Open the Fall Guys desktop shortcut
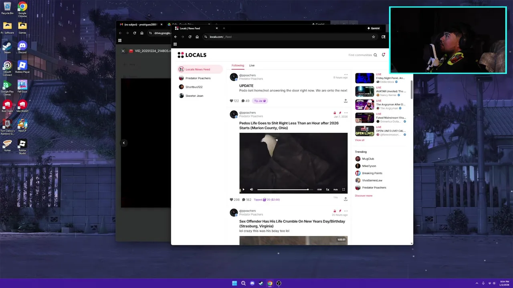Screen dimensions: 513x288 [x=22, y=86]
